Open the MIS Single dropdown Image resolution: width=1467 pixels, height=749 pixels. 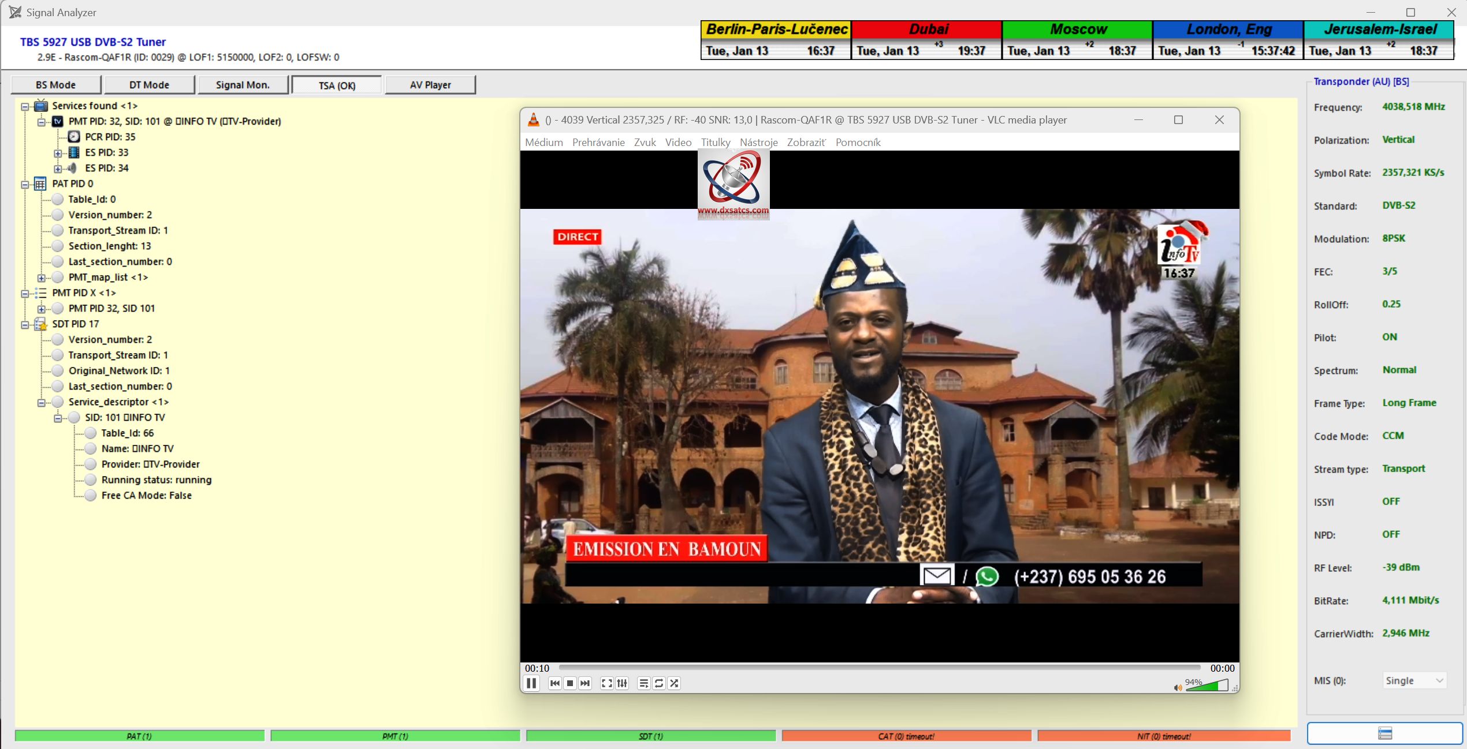pyautogui.click(x=1414, y=680)
